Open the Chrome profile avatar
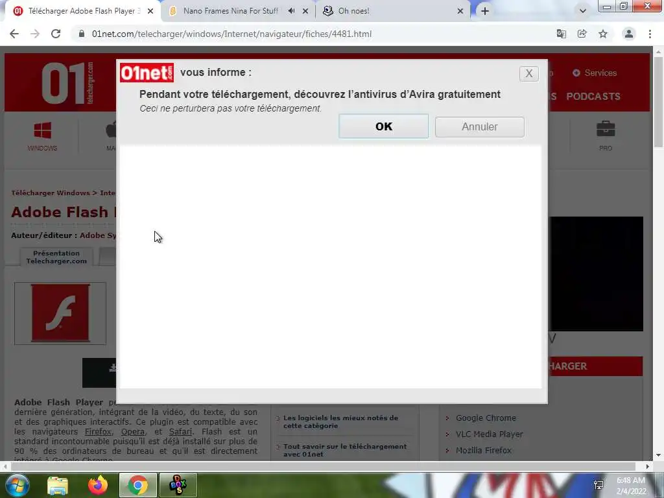The height and width of the screenshot is (498, 664). [x=629, y=34]
